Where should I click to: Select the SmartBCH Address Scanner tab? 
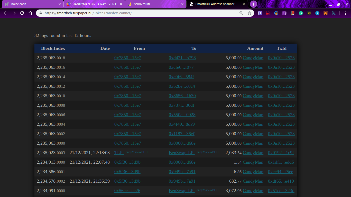[x=217, y=4]
